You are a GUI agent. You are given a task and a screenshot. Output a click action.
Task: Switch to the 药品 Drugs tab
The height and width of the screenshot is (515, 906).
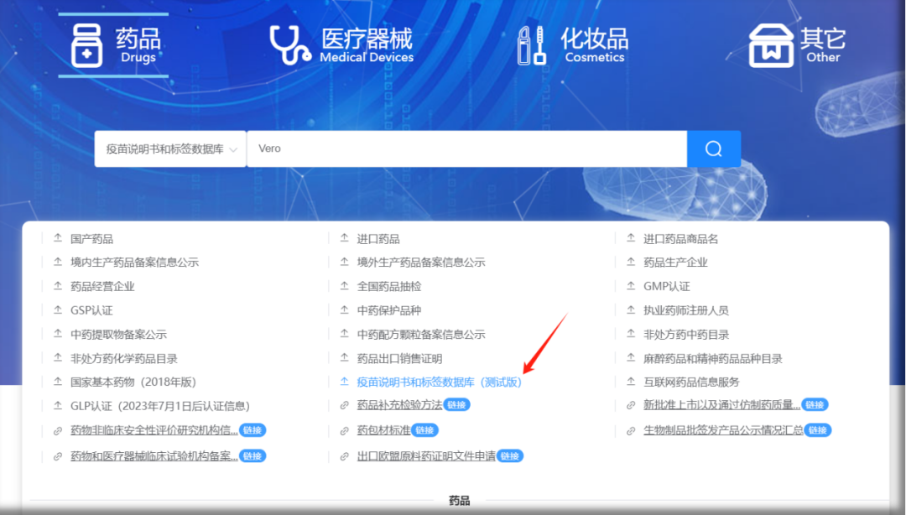(138, 44)
